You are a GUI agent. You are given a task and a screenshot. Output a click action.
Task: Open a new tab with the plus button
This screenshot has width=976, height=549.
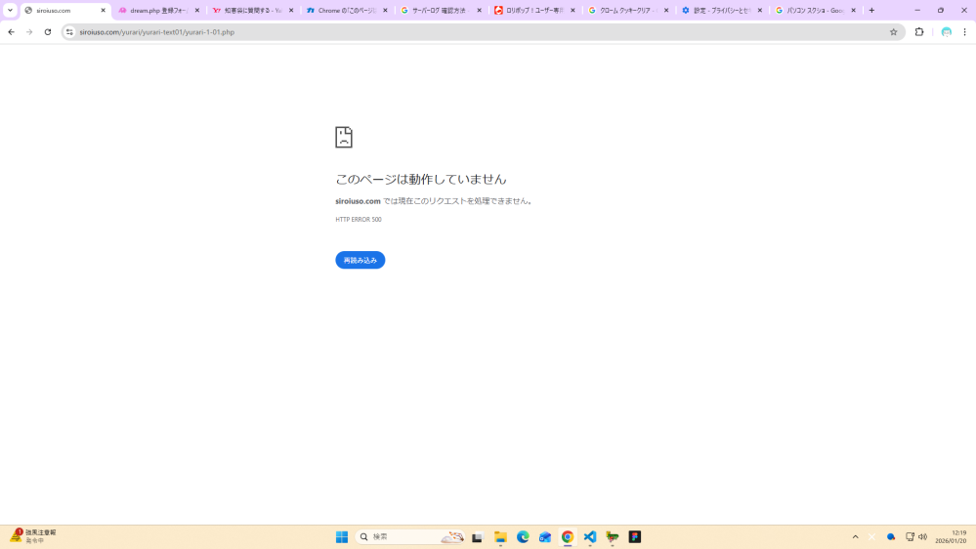(871, 11)
